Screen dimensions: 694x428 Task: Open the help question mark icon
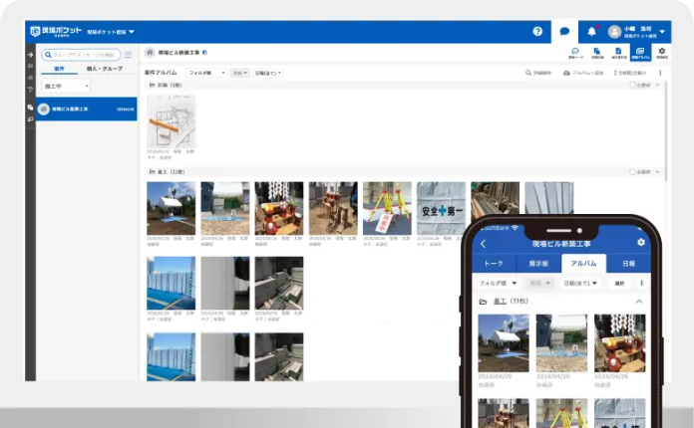537,32
